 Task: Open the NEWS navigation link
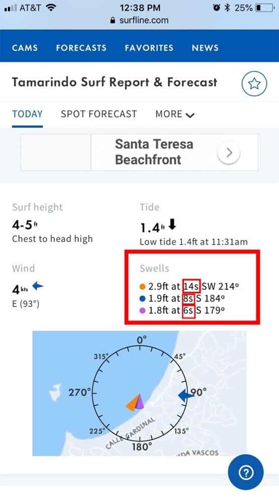[205, 48]
